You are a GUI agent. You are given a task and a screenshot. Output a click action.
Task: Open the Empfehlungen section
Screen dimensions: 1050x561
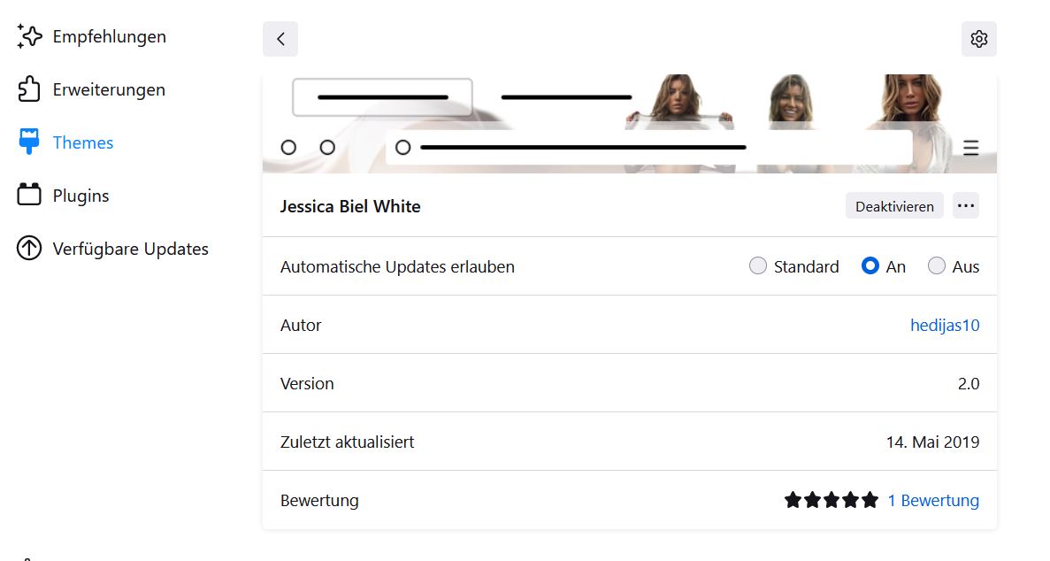tap(109, 36)
